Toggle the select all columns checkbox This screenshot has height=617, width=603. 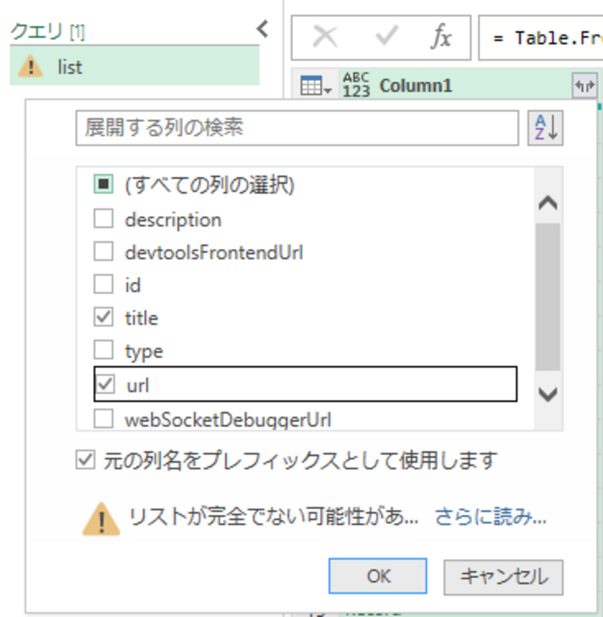pos(103,184)
